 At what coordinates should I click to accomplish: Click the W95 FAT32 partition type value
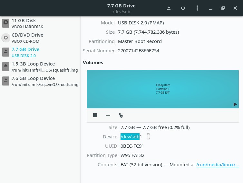point(132,155)
